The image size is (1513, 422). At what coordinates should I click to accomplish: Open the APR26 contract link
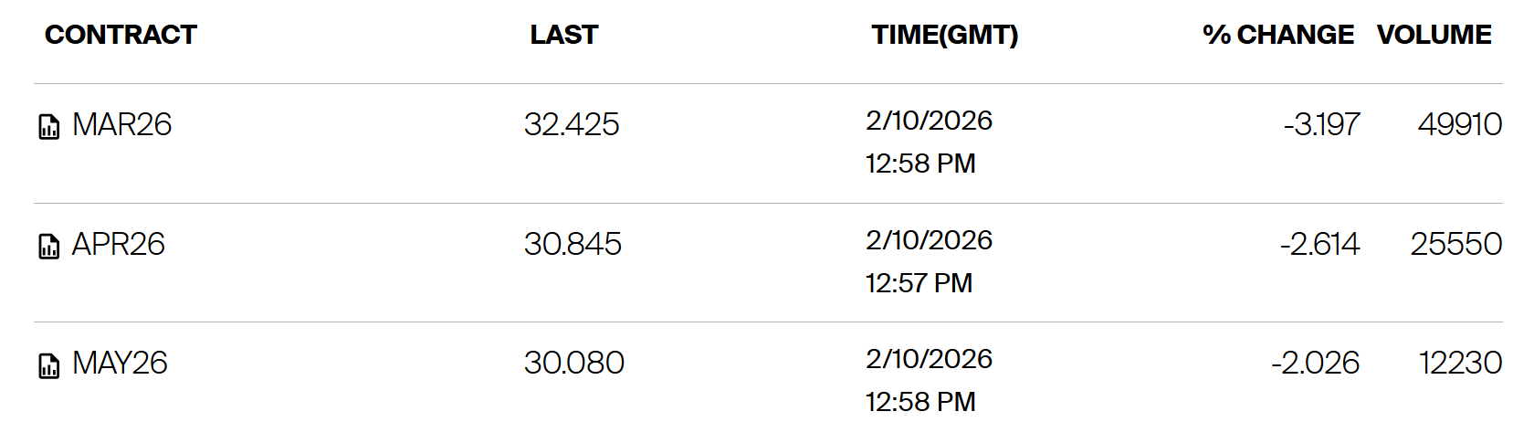click(119, 244)
